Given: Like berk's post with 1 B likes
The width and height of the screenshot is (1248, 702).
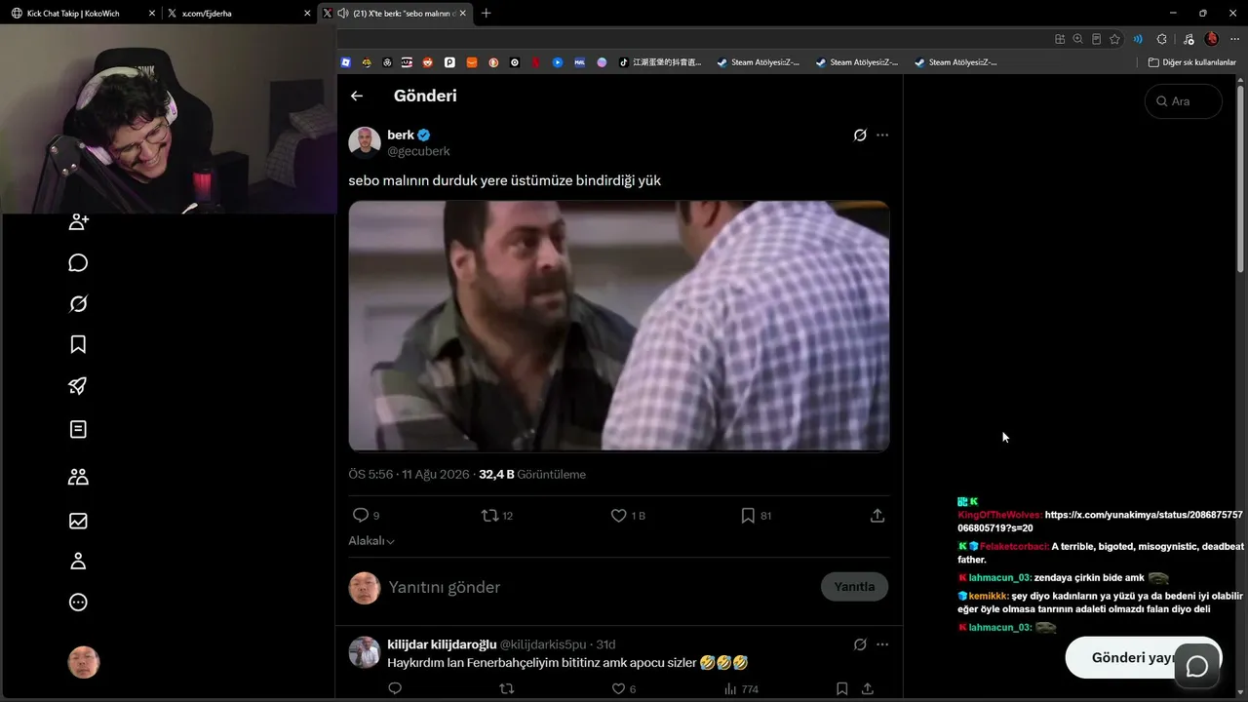Looking at the screenshot, I should pyautogui.click(x=618, y=515).
